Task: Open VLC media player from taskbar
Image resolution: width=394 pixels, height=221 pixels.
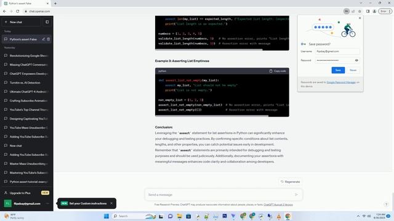Action: tap(279, 216)
